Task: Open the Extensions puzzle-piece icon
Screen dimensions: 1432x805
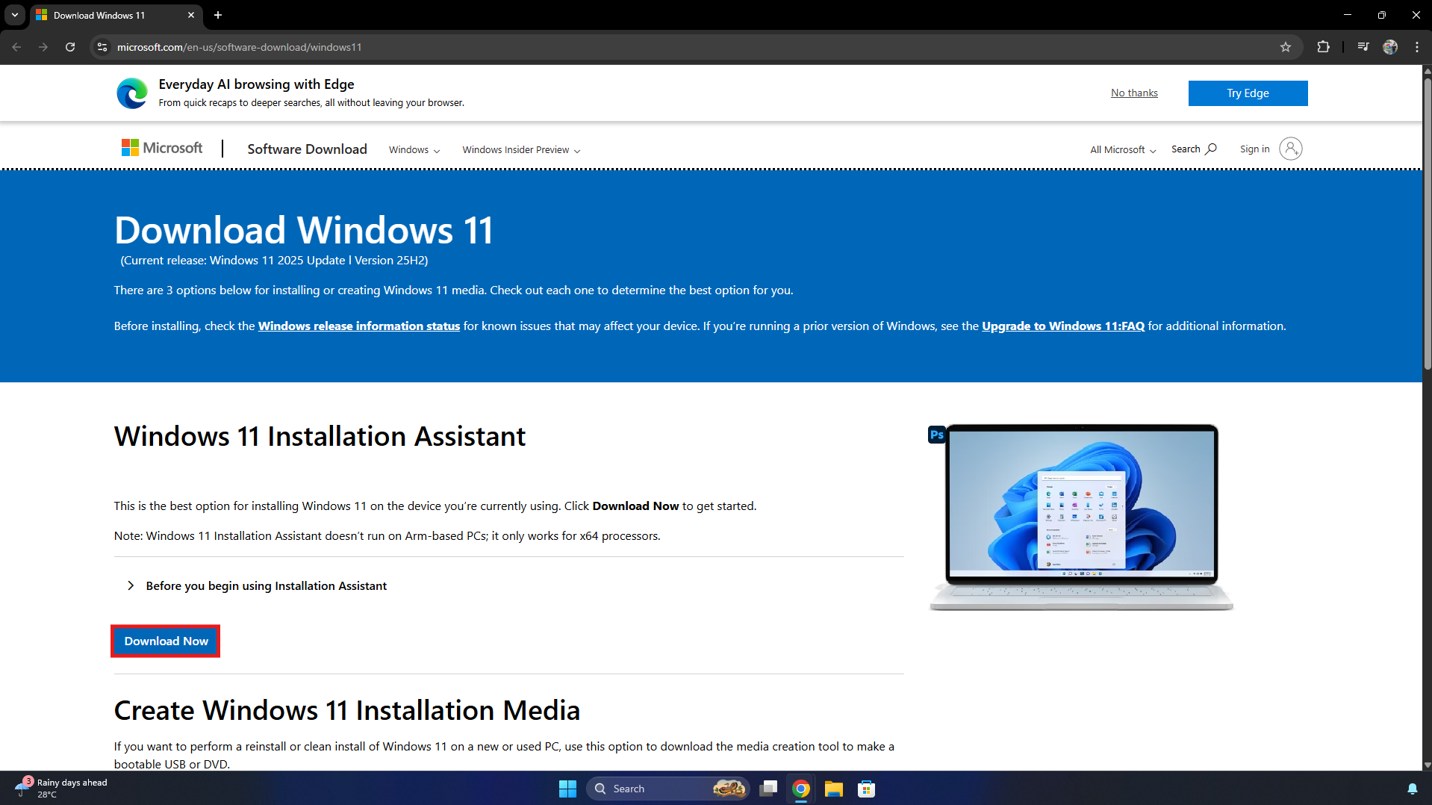Action: (1324, 46)
